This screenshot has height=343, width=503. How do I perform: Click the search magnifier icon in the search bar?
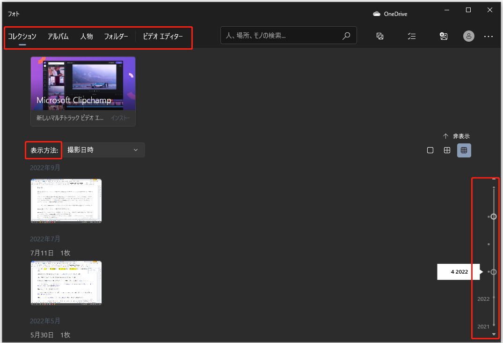pyautogui.click(x=346, y=35)
